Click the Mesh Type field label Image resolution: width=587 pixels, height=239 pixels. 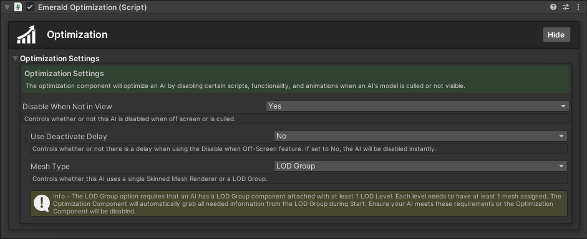tap(50, 167)
